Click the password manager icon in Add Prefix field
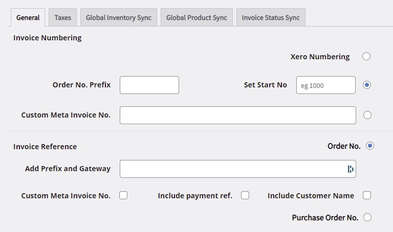The image size is (393, 232). 351,169
